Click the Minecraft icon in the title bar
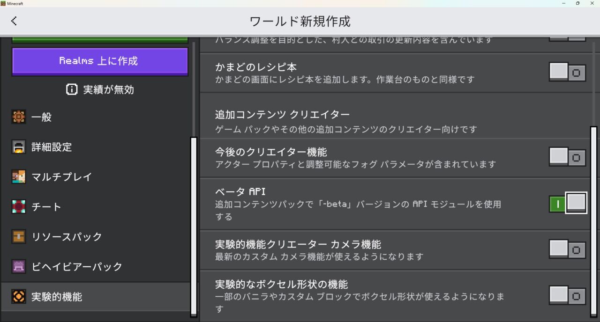 pyautogui.click(x=4, y=3)
